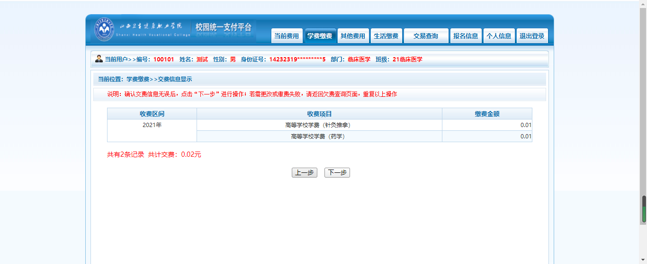Click the college logo emblem

(104, 29)
